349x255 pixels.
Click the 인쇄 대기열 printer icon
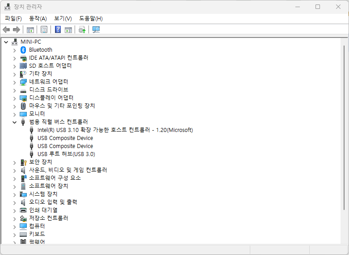point(23,210)
